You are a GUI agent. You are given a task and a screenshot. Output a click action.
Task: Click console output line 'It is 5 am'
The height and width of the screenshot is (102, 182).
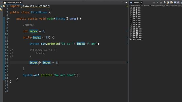point(135,18)
